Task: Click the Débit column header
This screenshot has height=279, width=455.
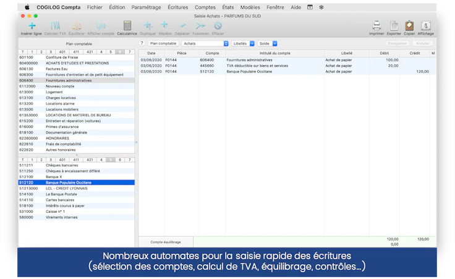Action: pyautogui.click(x=384, y=53)
